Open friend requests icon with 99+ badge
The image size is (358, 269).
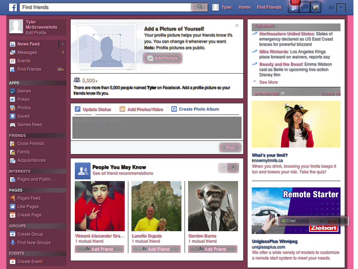[x=294, y=8]
